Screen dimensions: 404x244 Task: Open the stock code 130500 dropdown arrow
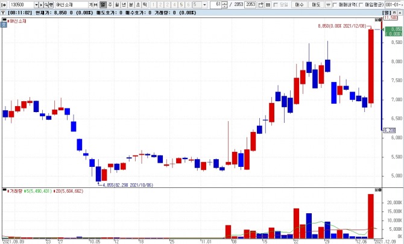click(x=39, y=4)
